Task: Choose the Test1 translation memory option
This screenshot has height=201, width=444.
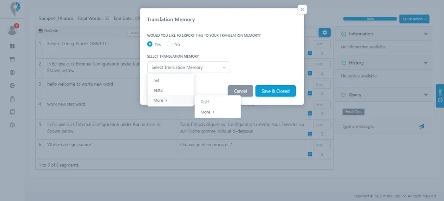Action: (217, 102)
